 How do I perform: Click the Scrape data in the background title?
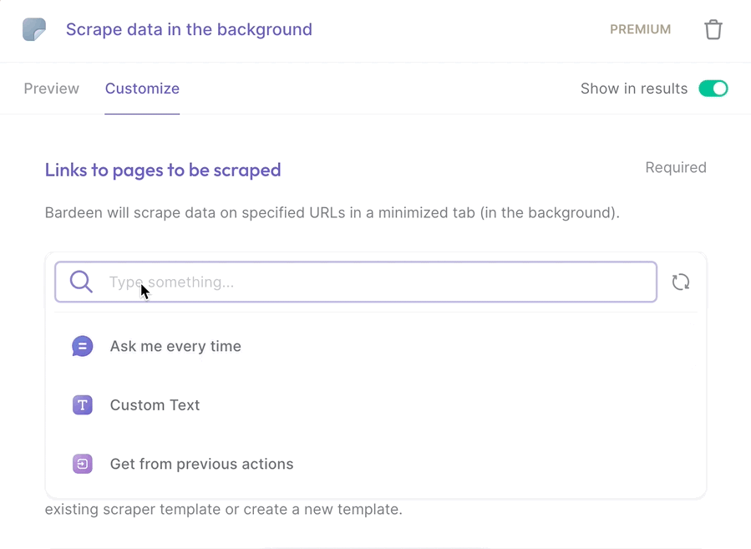(189, 30)
